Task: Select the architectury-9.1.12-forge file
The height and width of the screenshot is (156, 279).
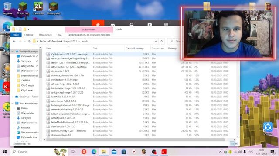Action: pyautogui.click(x=64, y=80)
